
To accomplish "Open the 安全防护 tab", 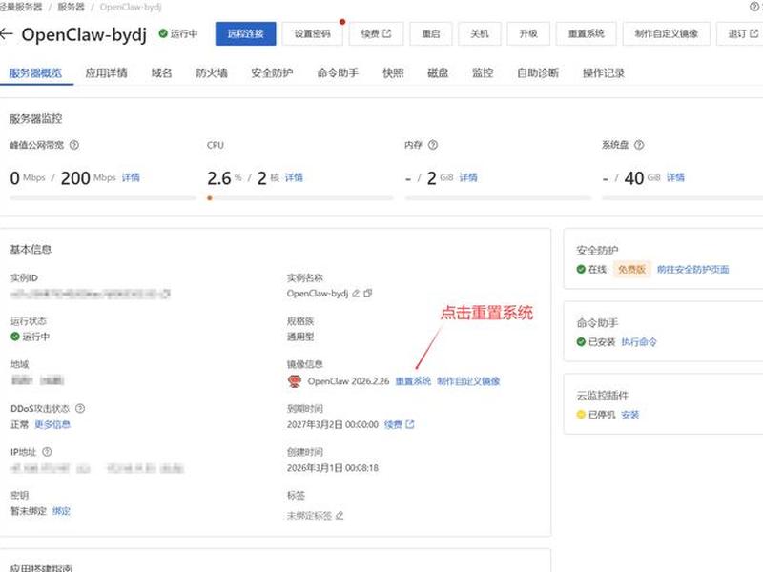I will pos(272,73).
